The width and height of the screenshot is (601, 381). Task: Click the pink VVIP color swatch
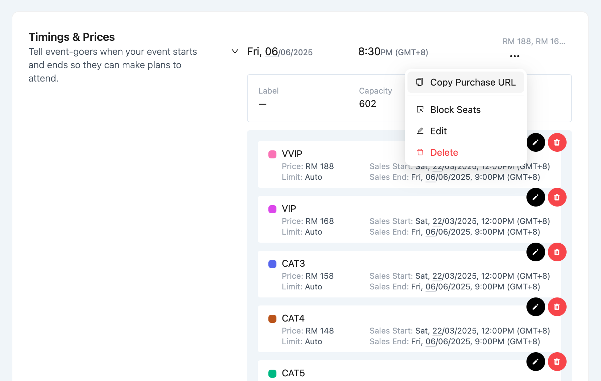pyautogui.click(x=272, y=154)
